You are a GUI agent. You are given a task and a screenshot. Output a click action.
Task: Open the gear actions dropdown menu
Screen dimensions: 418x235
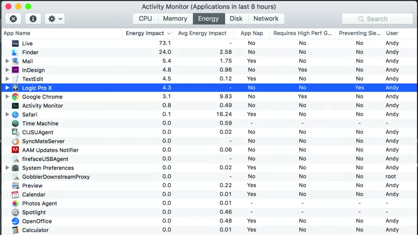click(x=55, y=19)
